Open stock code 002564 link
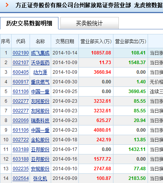The height and width of the screenshot is (183, 163). point(21,178)
